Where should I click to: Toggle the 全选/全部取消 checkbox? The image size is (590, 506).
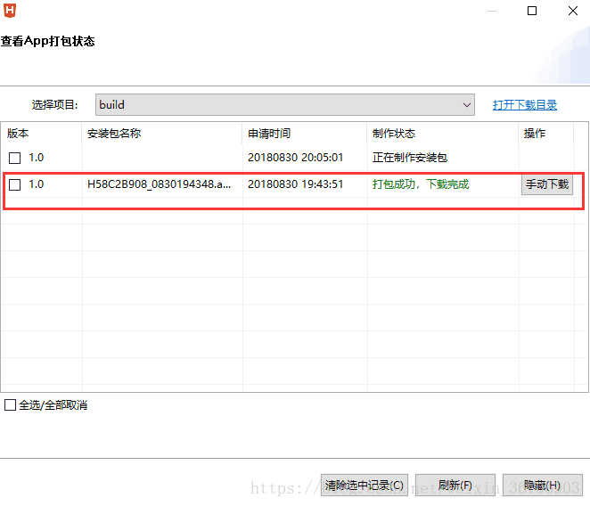10,404
